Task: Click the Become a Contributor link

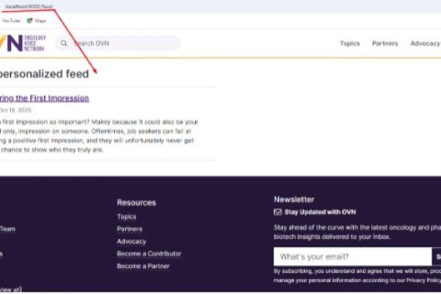Action: (x=149, y=254)
